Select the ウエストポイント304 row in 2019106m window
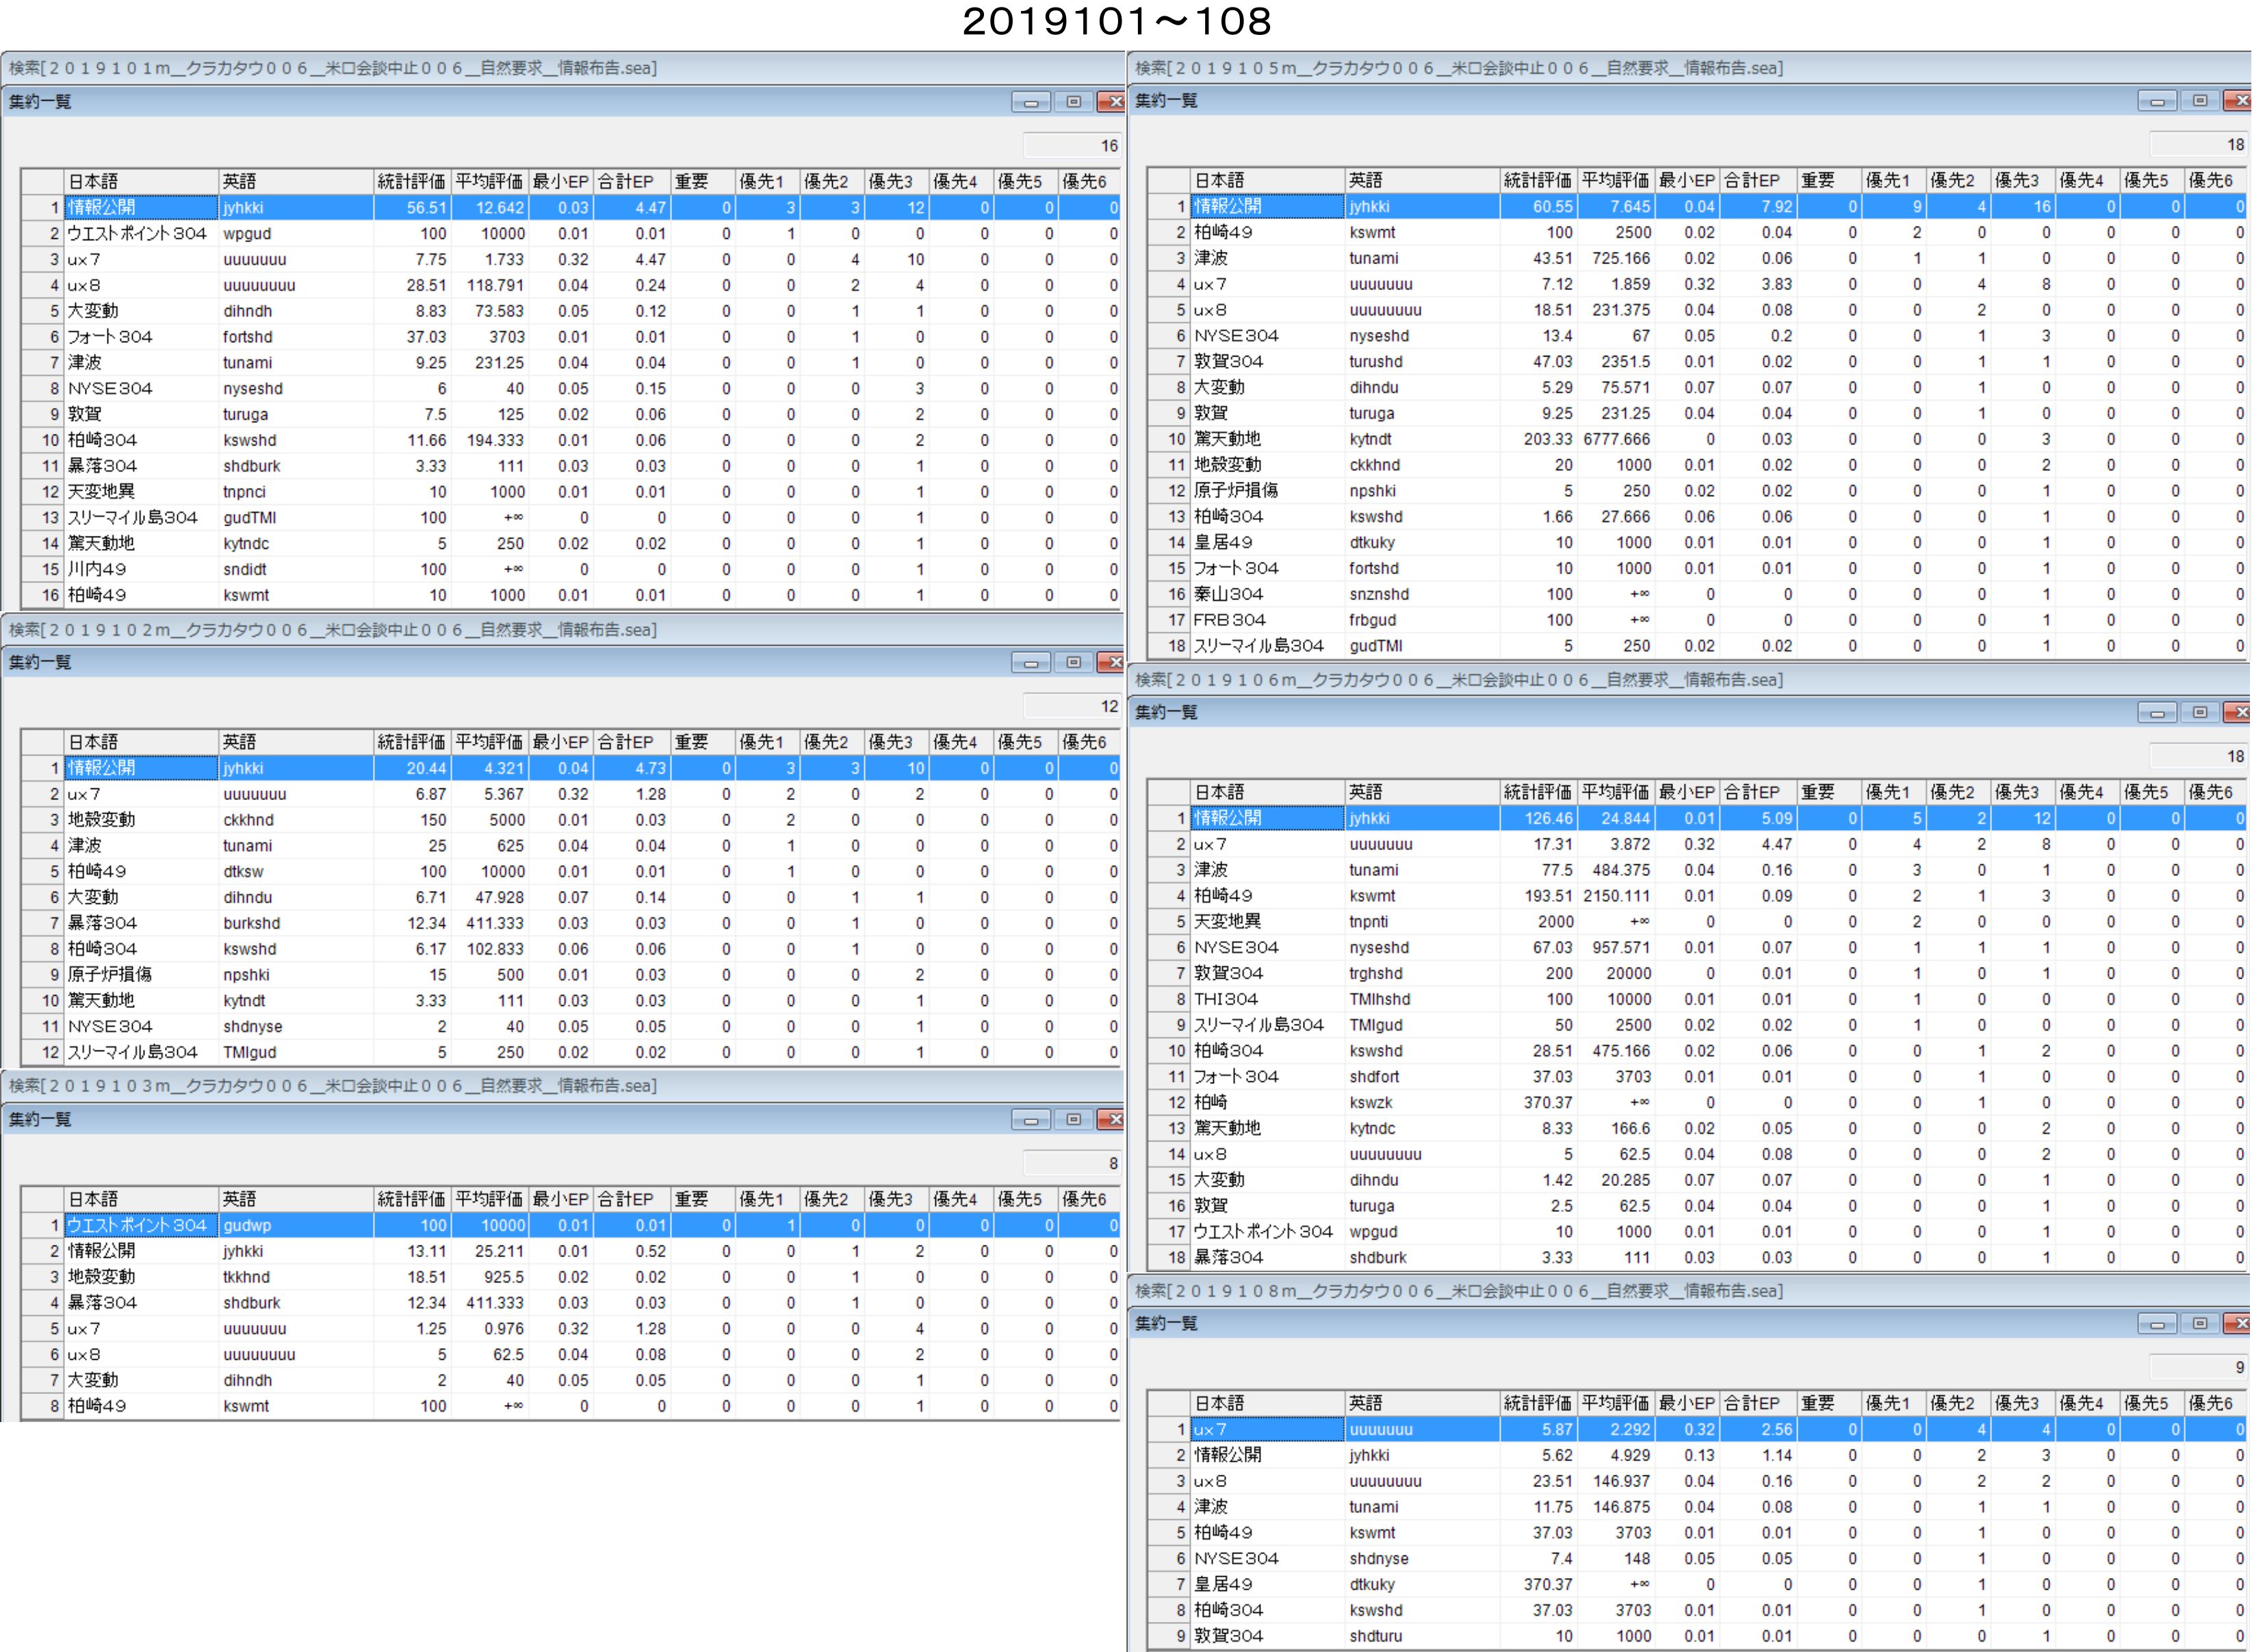 point(1698,1232)
